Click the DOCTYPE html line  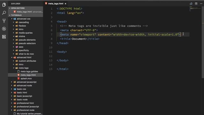pyautogui.click(x=69, y=9)
